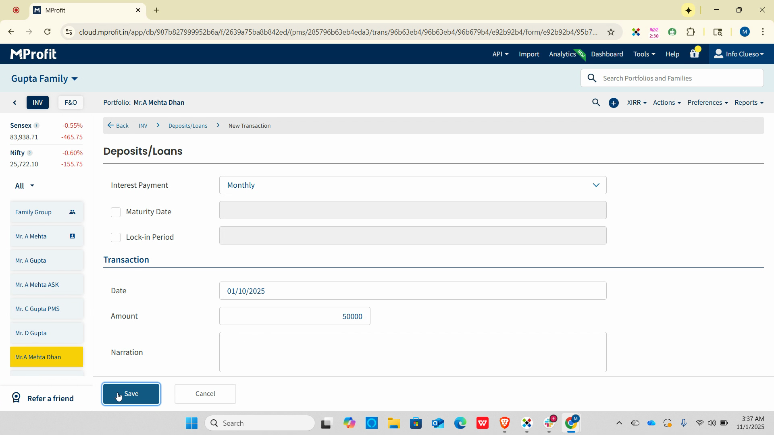Click the Family Group people icon
The image size is (774, 435).
click(x=72, y=212)
